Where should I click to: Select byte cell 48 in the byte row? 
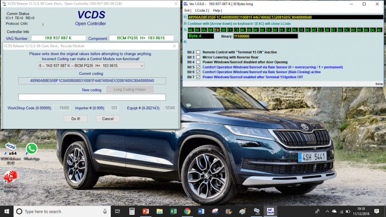click(191, 30)
